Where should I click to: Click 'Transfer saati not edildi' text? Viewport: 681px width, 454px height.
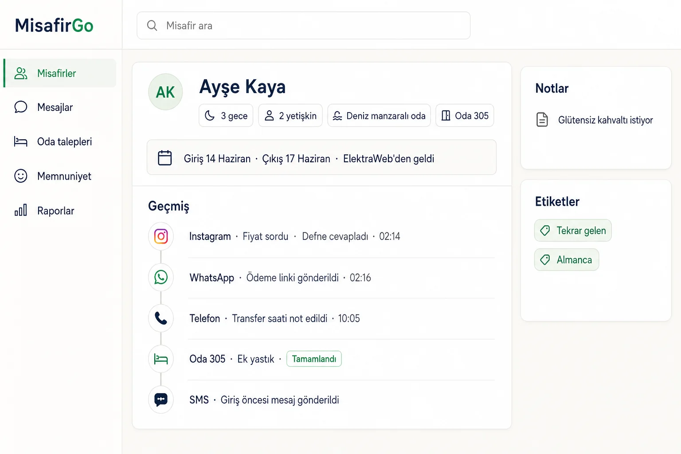pos(280,318)
